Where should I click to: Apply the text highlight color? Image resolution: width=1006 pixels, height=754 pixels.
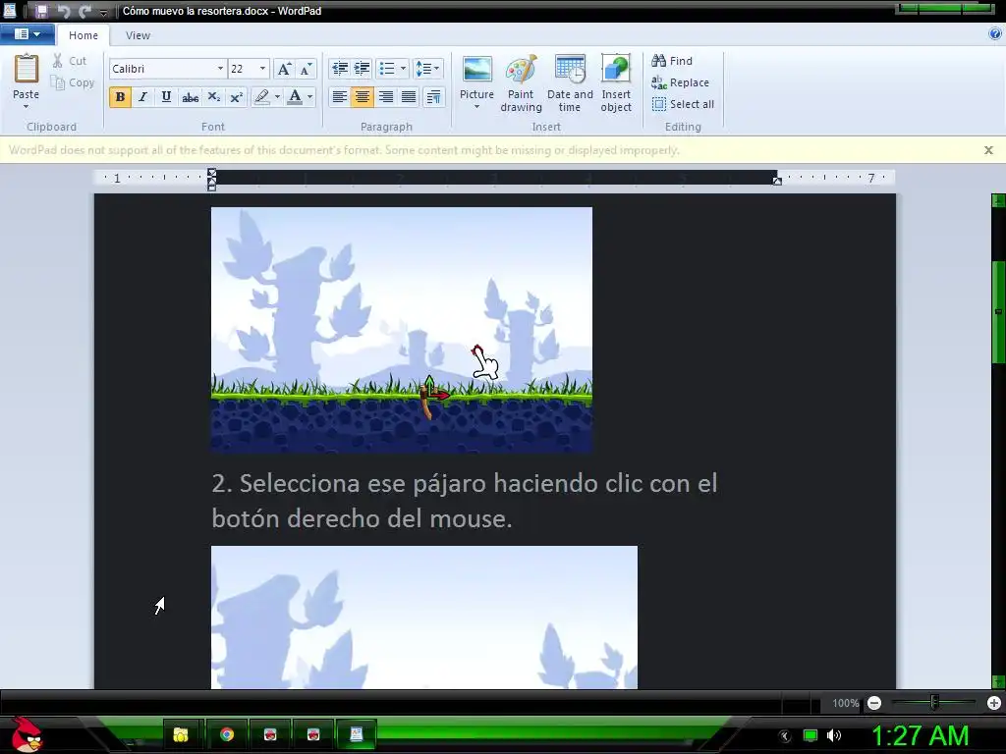pos(261,97)
